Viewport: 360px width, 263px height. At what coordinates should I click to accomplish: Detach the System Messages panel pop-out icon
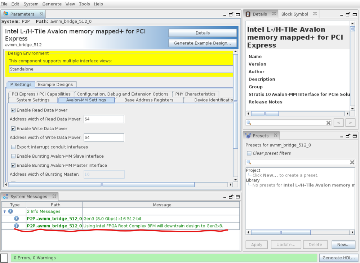coord(231,197)
